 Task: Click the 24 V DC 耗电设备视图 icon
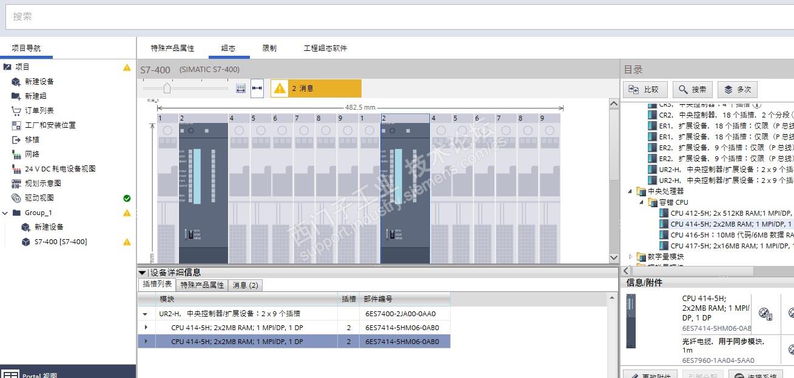(x=16, y=169)
